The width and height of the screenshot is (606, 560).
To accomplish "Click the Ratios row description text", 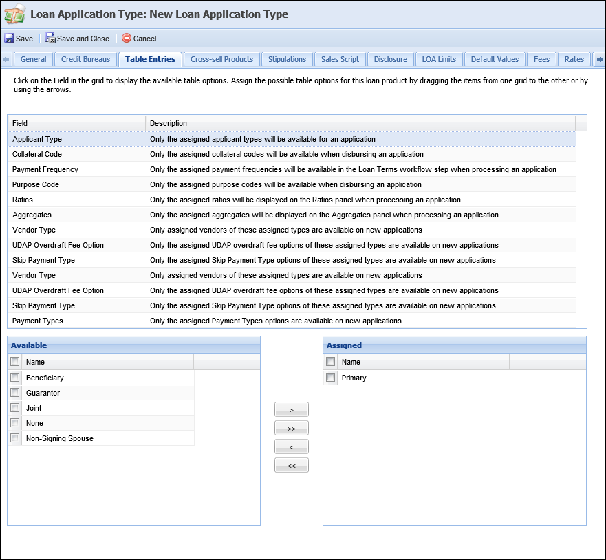I will coord(305,200).
